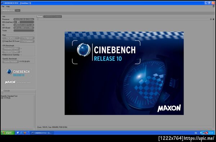
Task: Enable Keep Best CB Score checkbox
Action: click(3, 41)
